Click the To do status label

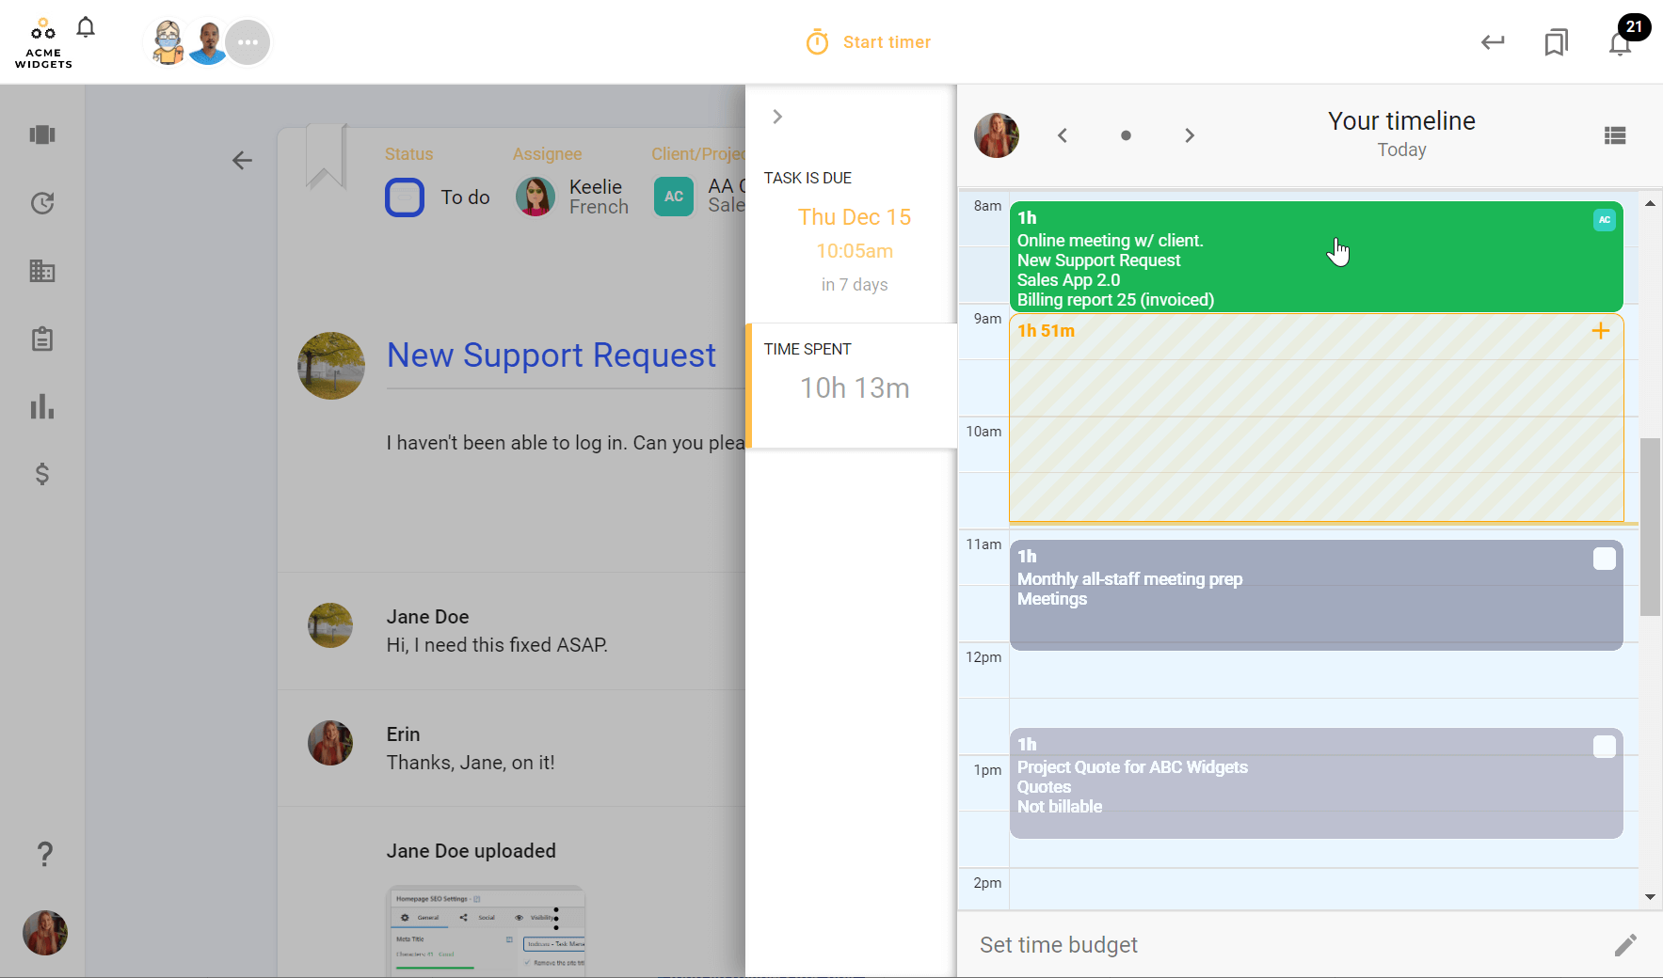click(x=466, y=197)
